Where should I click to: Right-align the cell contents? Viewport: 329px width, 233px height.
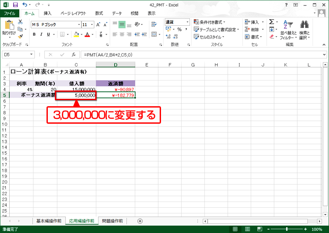pos(129,34)
